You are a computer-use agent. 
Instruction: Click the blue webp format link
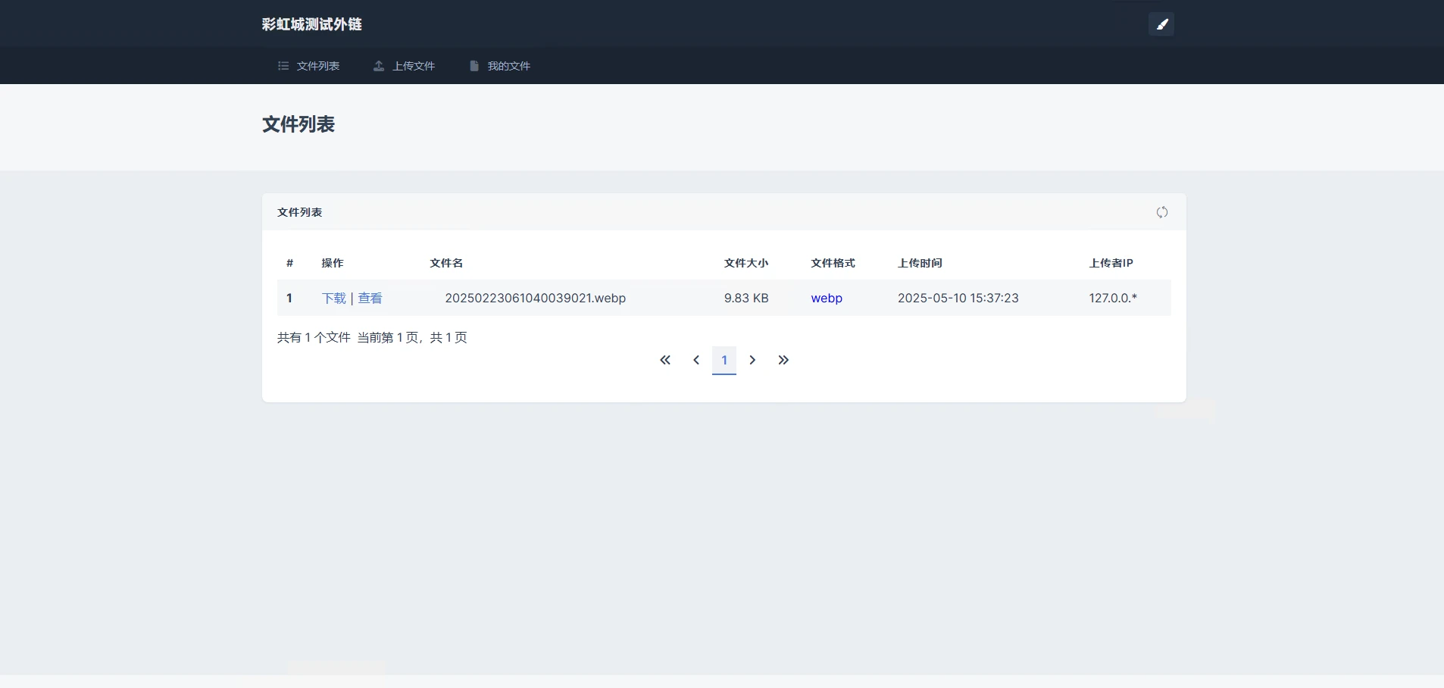tap(827, 299)
